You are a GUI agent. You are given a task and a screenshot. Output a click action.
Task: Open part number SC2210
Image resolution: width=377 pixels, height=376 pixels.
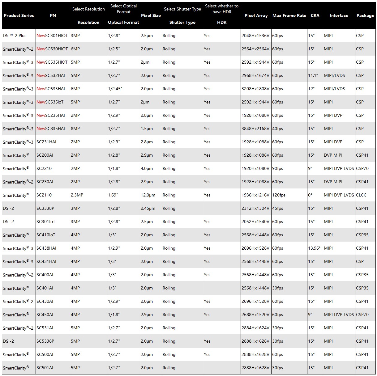(x=44, y=168)
